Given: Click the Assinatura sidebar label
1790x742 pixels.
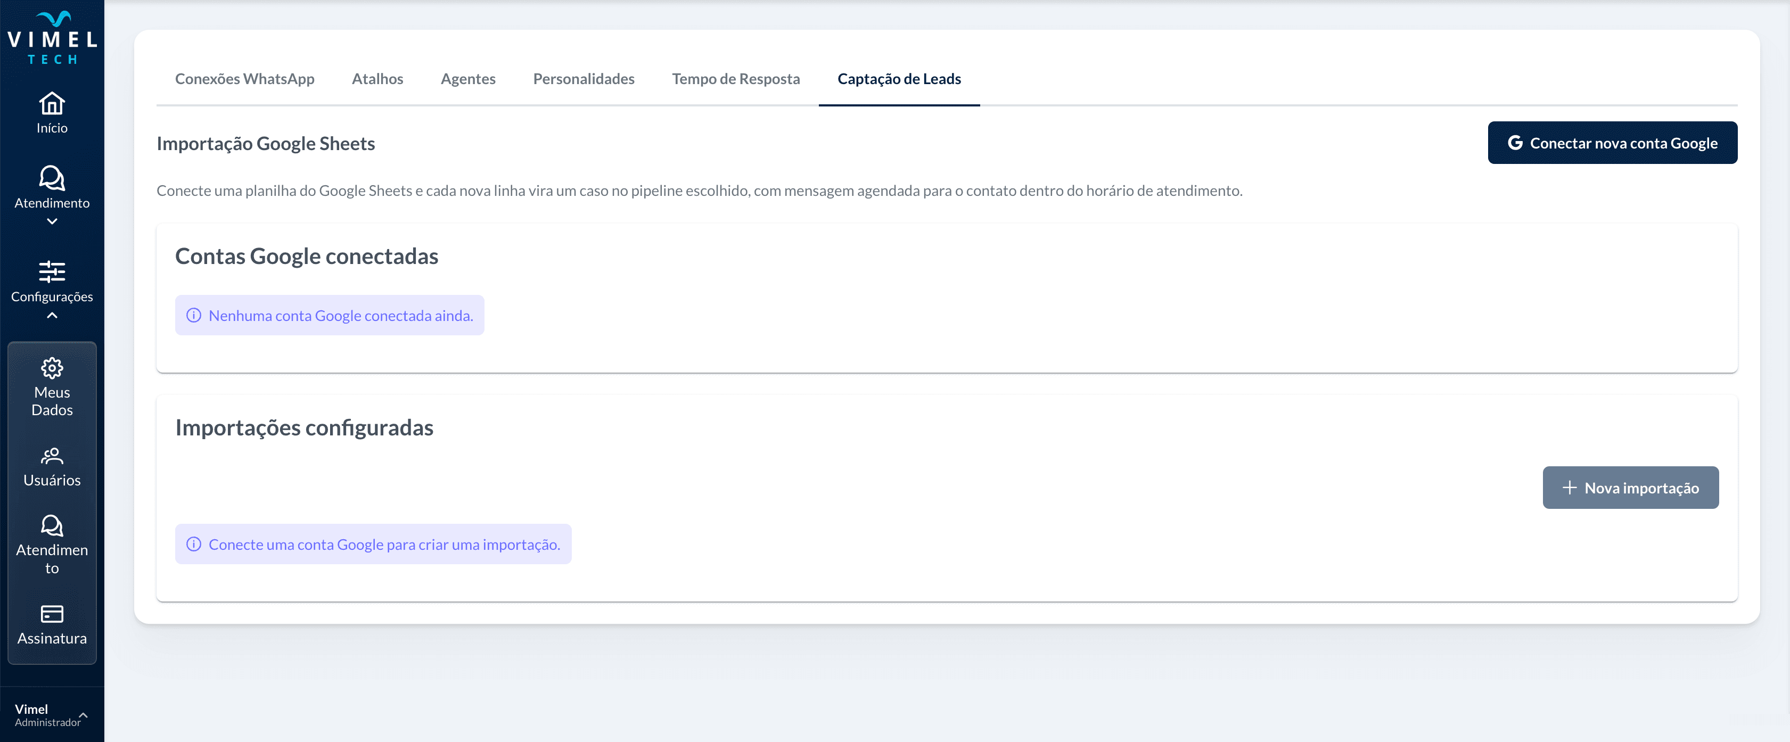Looking at the screenshot, I should [52, 638].
